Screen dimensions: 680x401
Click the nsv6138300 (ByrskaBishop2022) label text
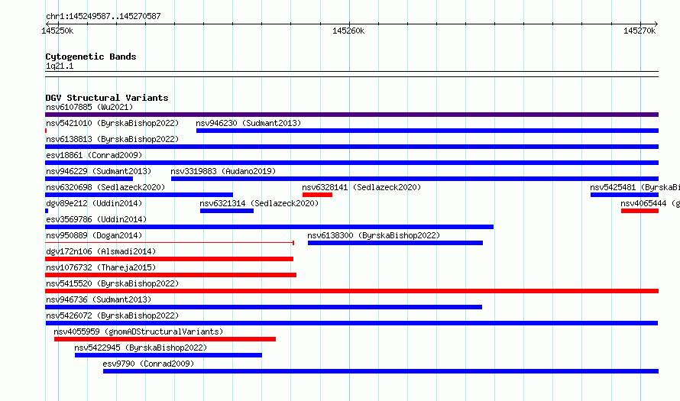[x=374, y=235]
